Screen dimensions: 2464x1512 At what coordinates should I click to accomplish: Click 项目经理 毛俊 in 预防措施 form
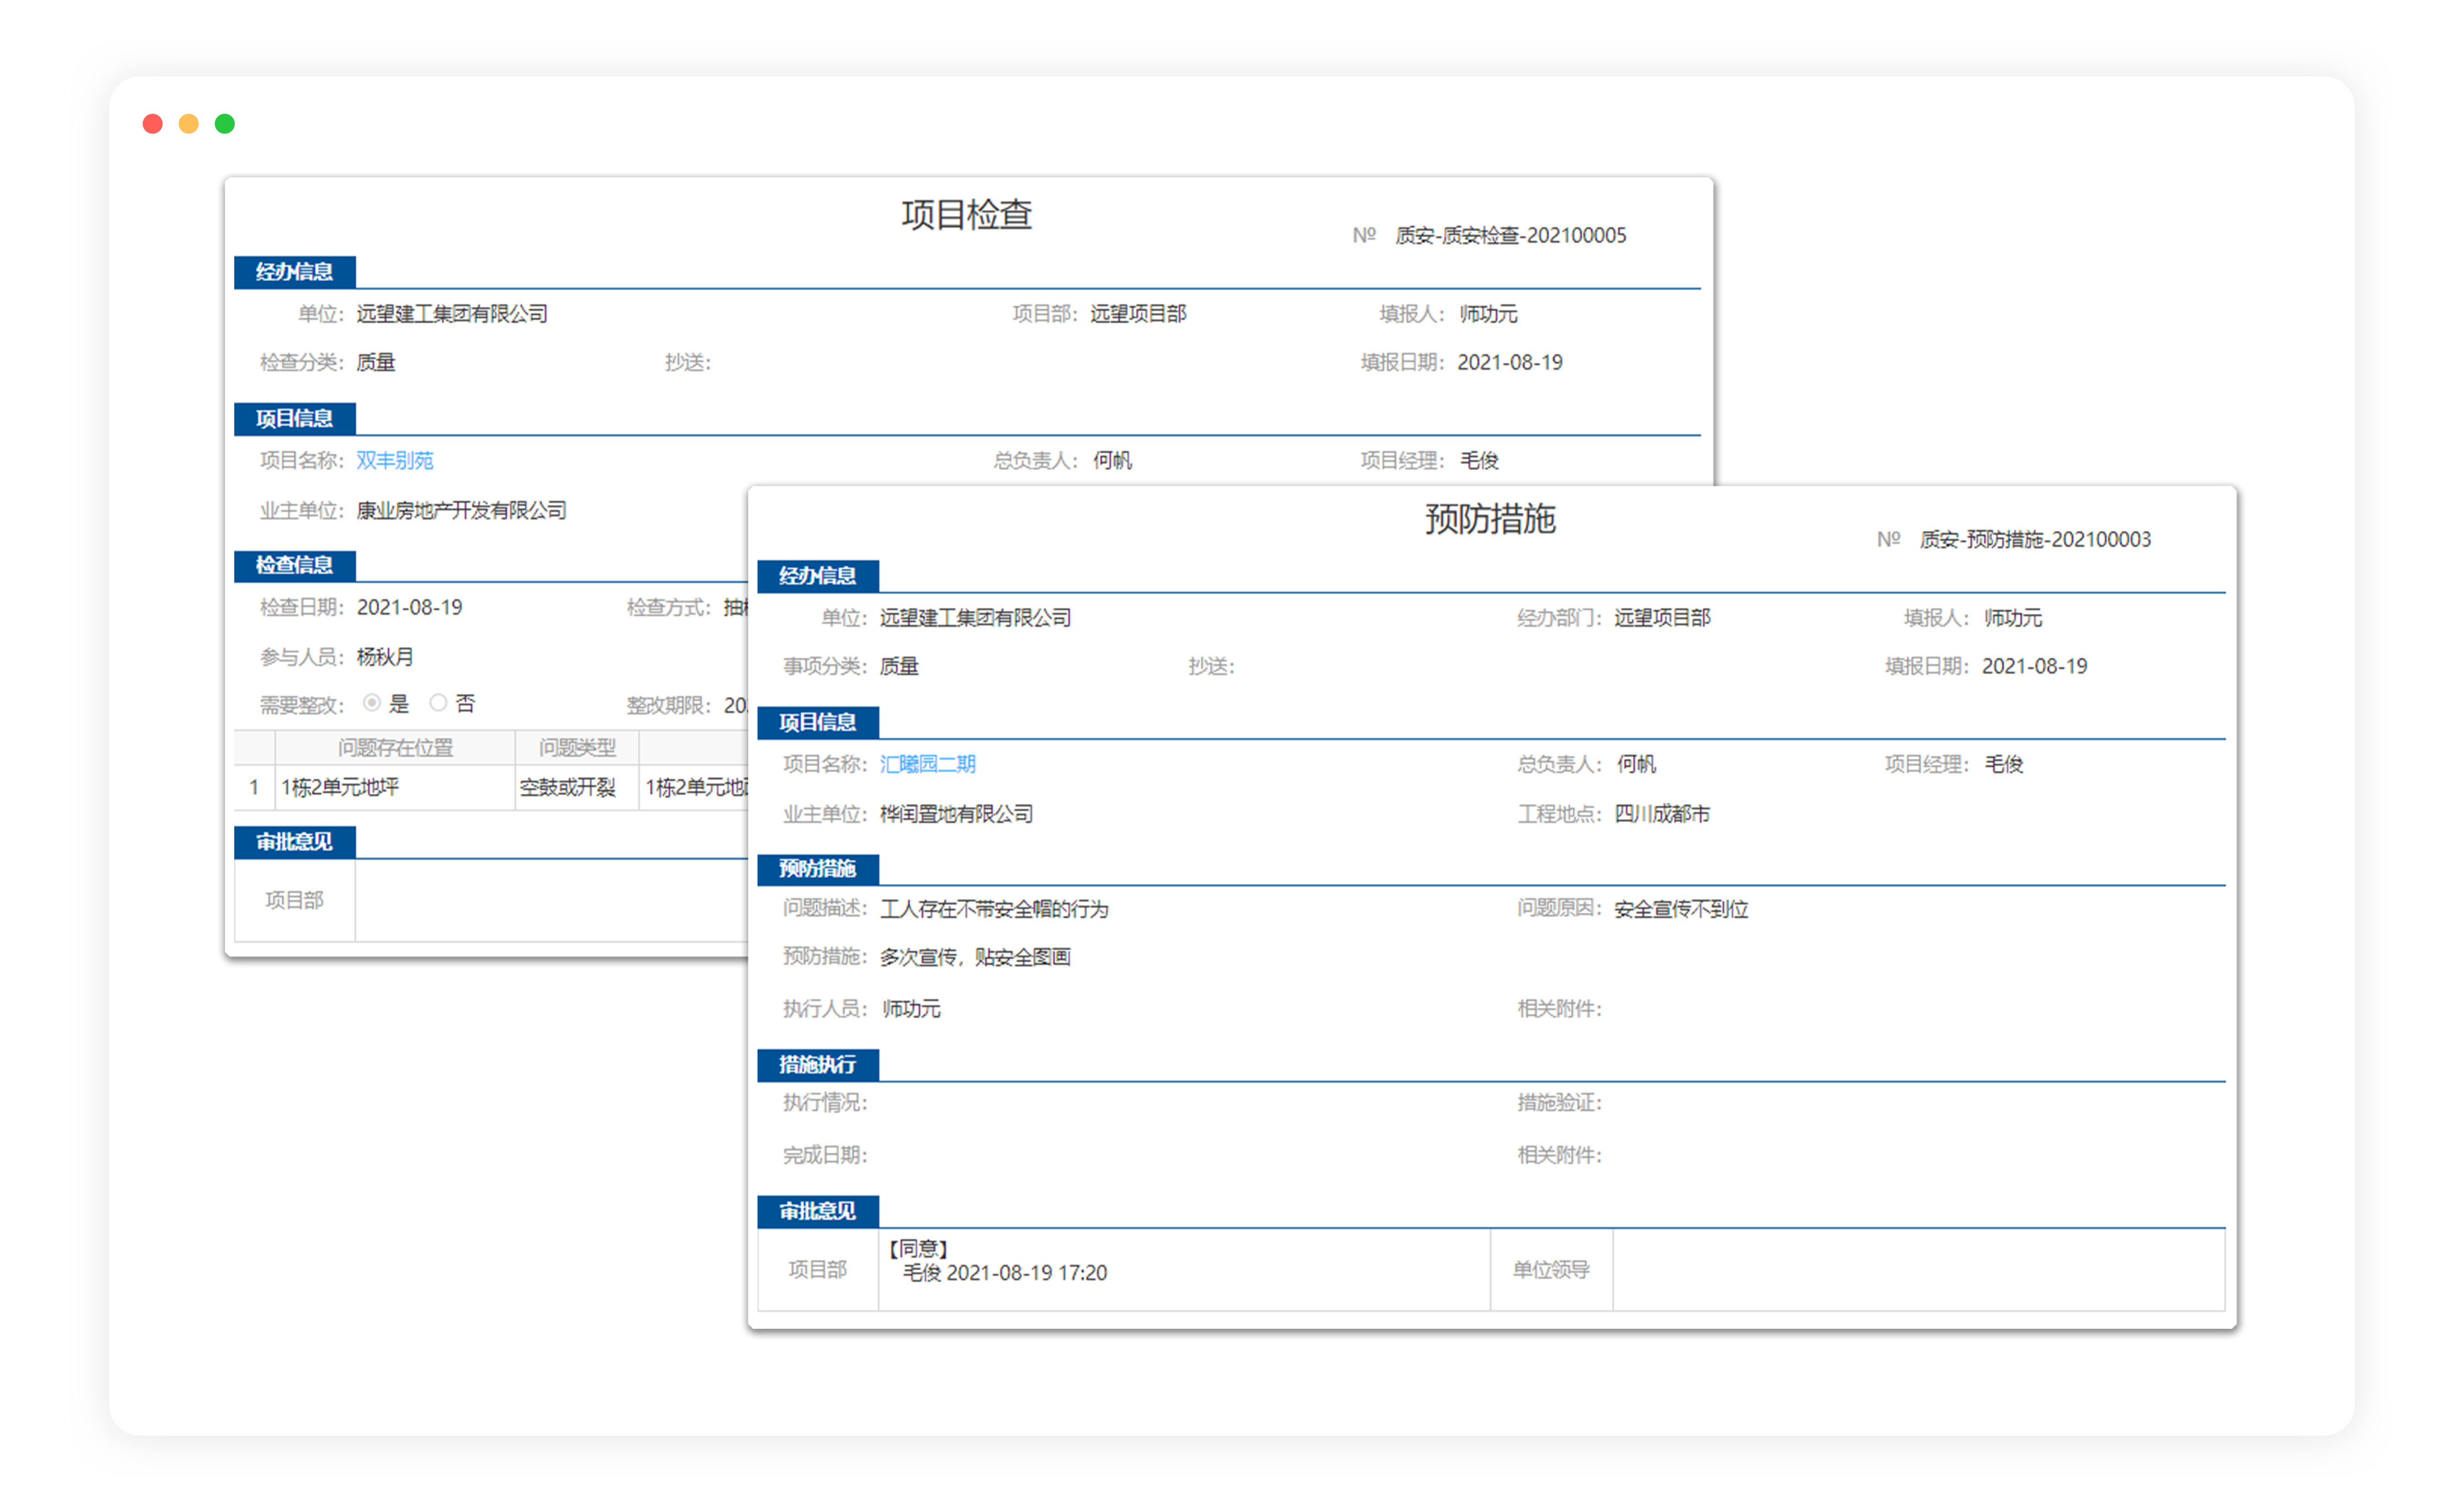(2004, 764)
